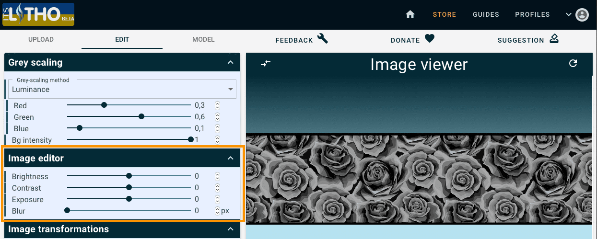Open FEEDBACK with wrench icon
The width and height of the screenshot is (597, 239).
(x=302, y=40)
